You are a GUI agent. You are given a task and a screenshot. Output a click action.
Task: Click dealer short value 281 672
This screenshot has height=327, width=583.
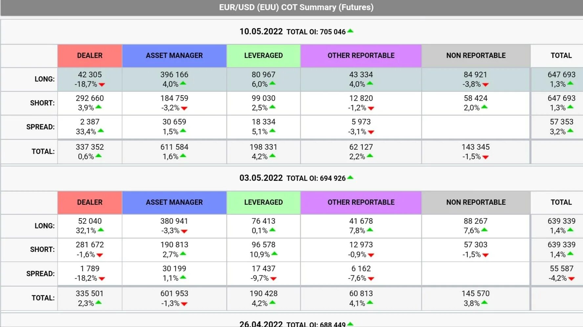90,245
